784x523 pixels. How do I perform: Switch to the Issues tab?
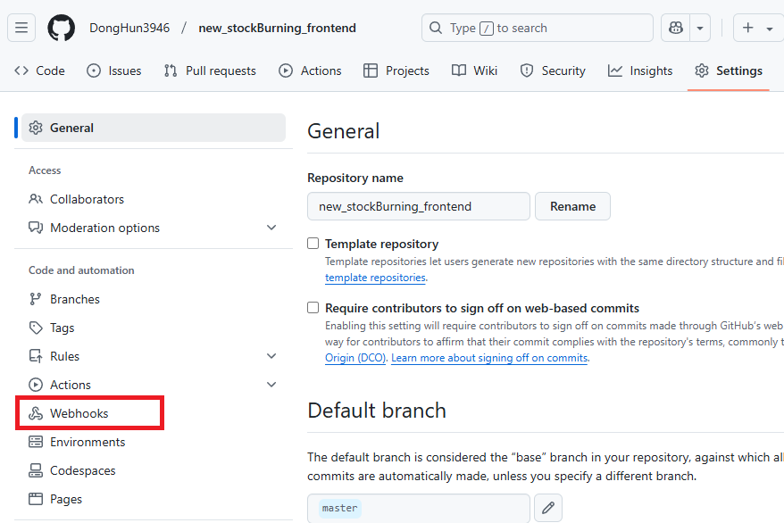pyautogui.click(x=114, y=71)
